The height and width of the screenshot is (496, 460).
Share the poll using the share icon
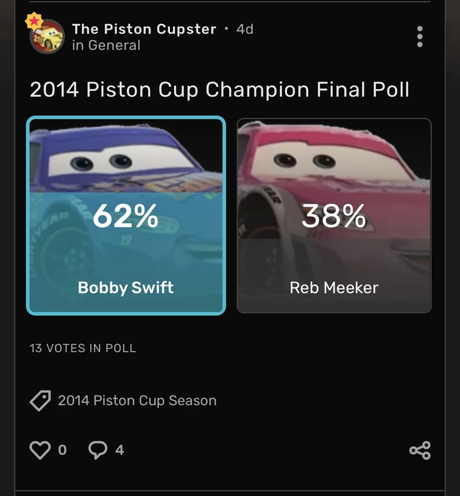420,450
